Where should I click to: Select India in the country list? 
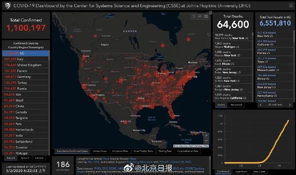(25, 136)
